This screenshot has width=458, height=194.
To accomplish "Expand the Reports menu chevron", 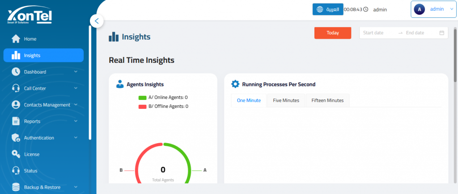I will pyautogui.click(x=76, y=121).
